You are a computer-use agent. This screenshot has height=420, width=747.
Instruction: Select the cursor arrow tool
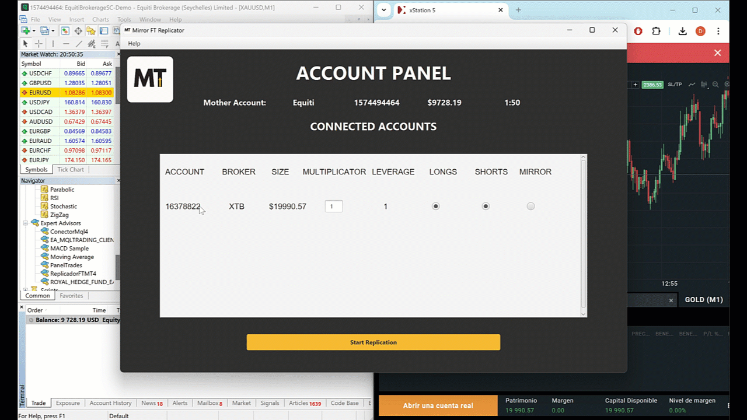point(25,44)
